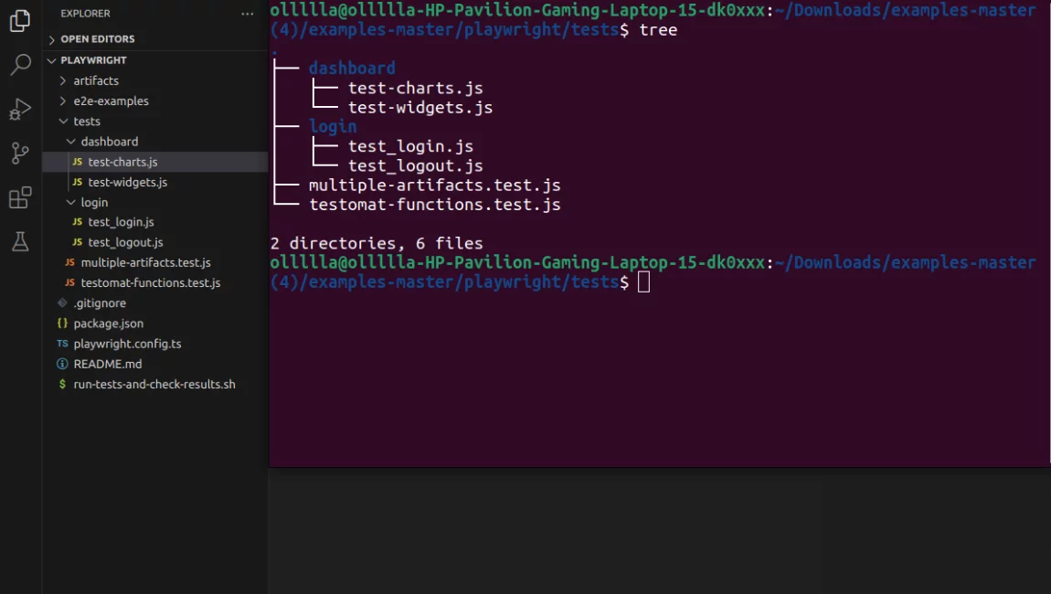Open the Testing flask icon
The image size is (1051, 594).
click(x=20, y=241)
